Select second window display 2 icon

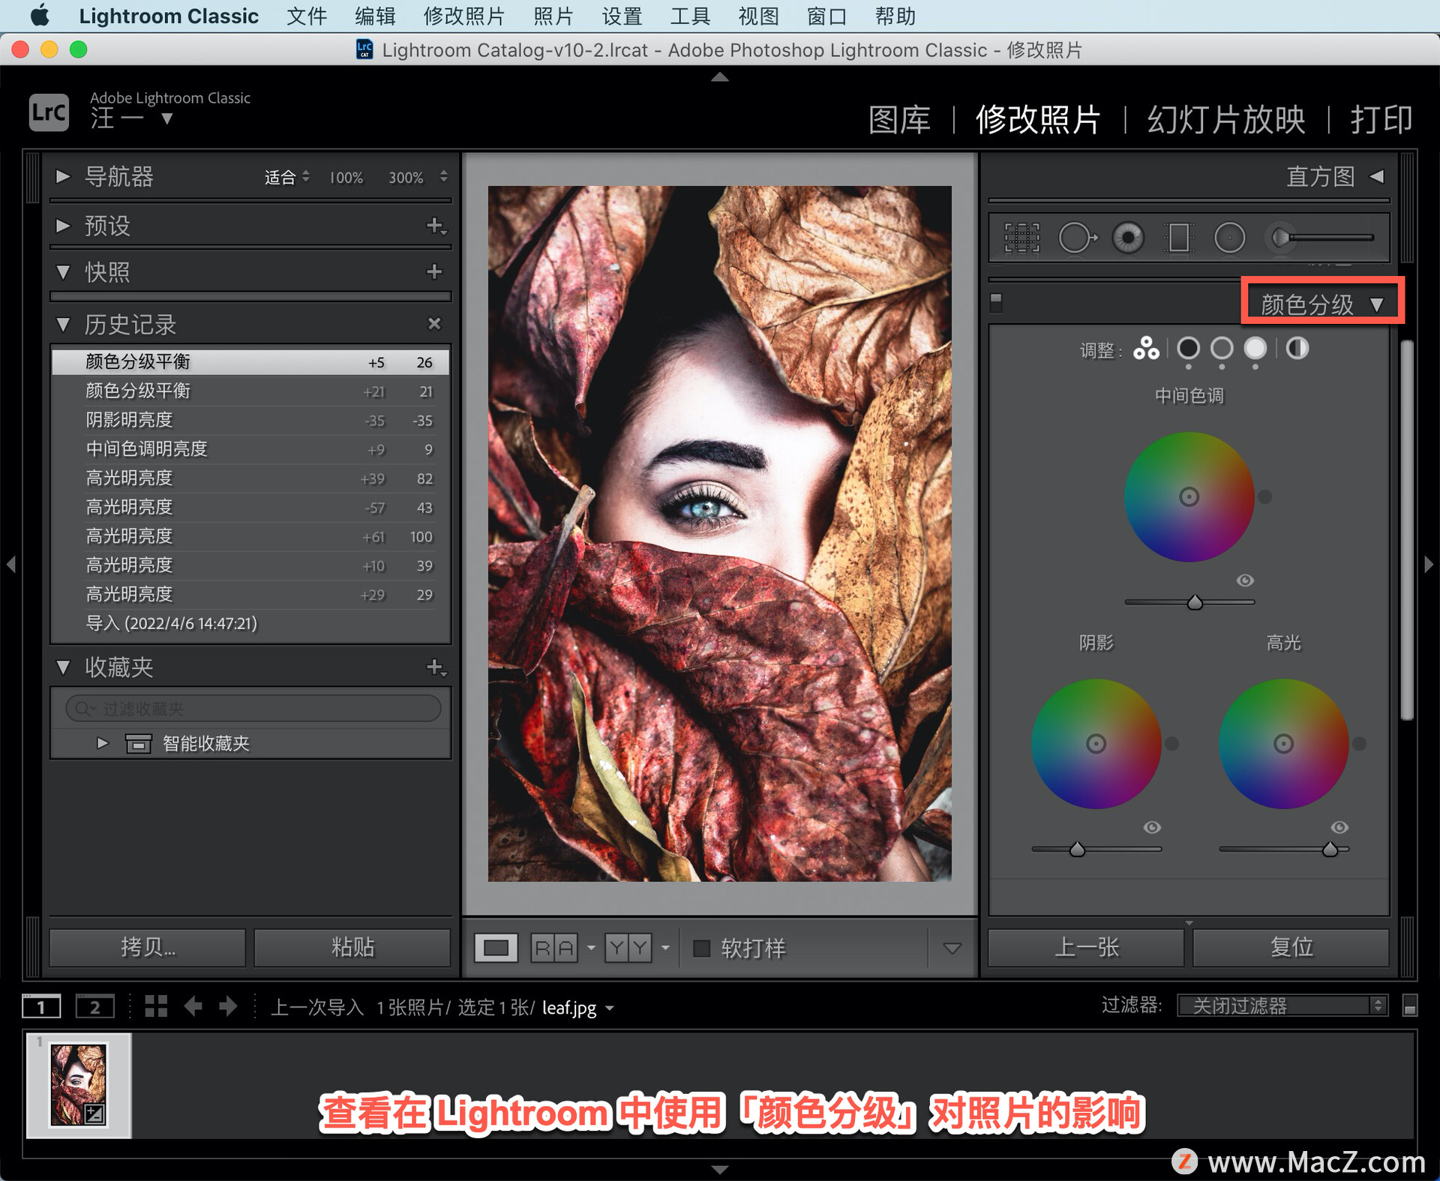click(x=95, y=1006)
